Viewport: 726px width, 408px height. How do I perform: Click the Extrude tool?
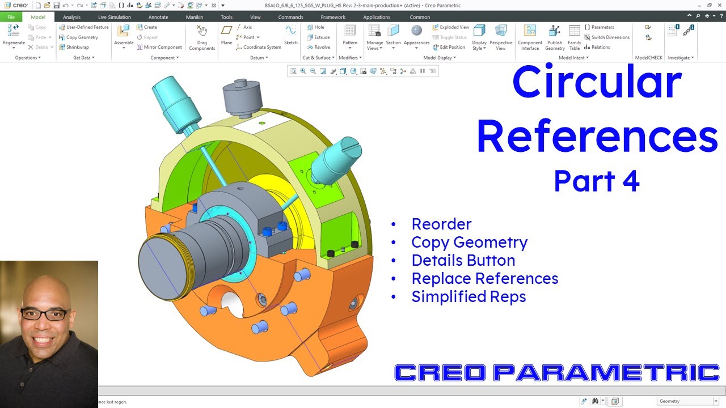(x=318, y=37)
